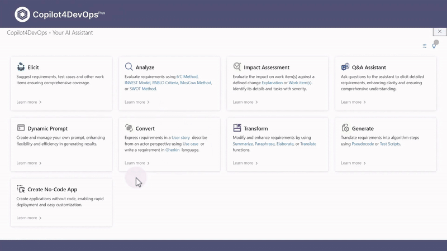
Task: Click the Work item(s) link
Action: 300,83
